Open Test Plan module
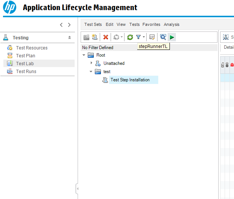234x199 pixels. [25, 56]
